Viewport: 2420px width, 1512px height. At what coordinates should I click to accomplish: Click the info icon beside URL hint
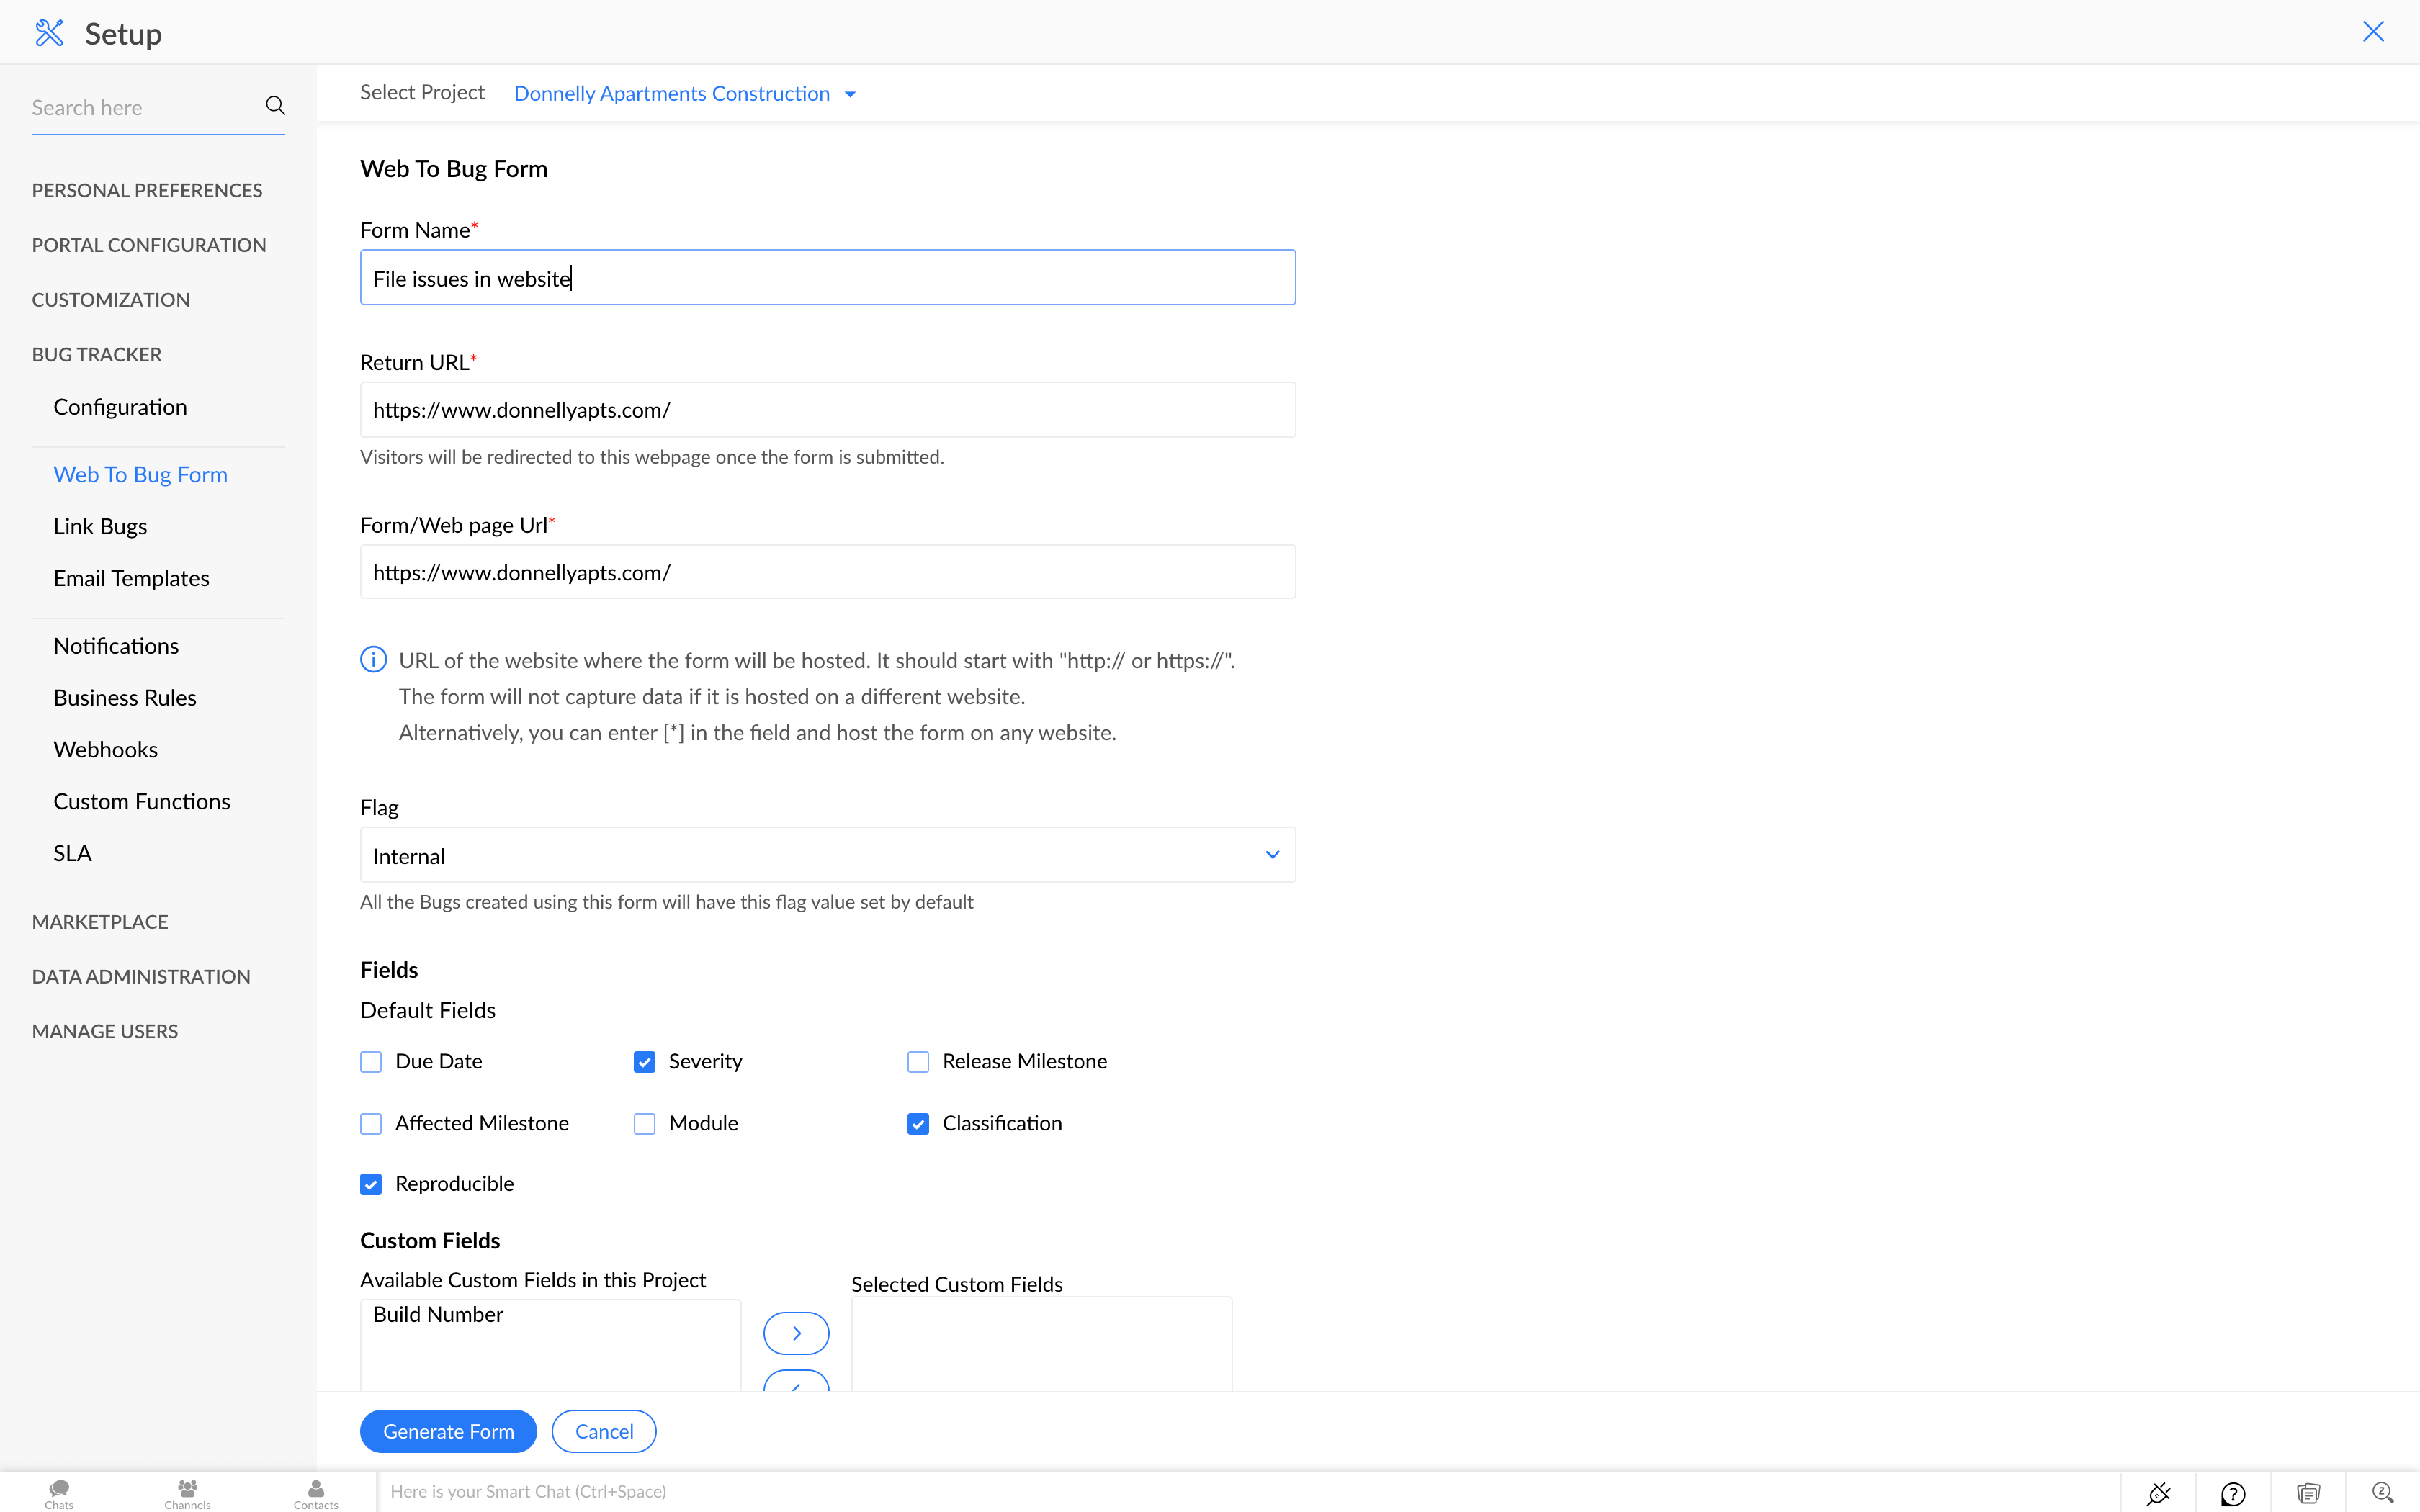click(373, 660)
